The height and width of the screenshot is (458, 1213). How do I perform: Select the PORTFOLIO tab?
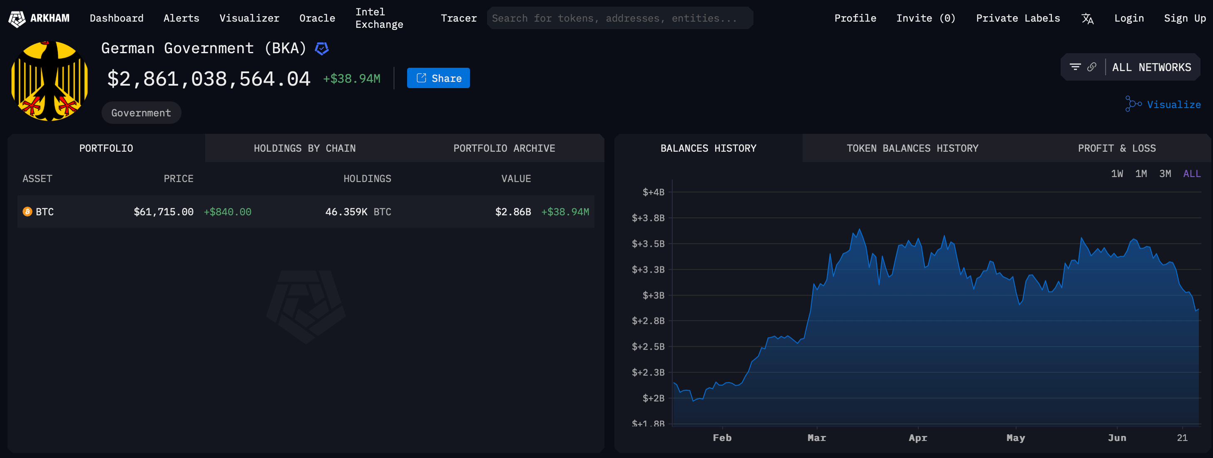click(x=106, y=148)
